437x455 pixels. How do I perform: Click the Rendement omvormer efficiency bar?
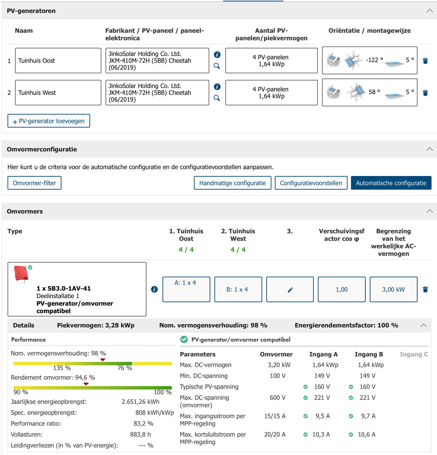[x=93, y=388]
